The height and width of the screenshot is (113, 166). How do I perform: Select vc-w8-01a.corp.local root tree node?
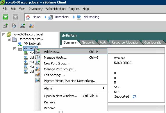[28, 34]
